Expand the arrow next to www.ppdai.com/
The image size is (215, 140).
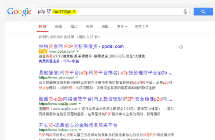(78, 51)
